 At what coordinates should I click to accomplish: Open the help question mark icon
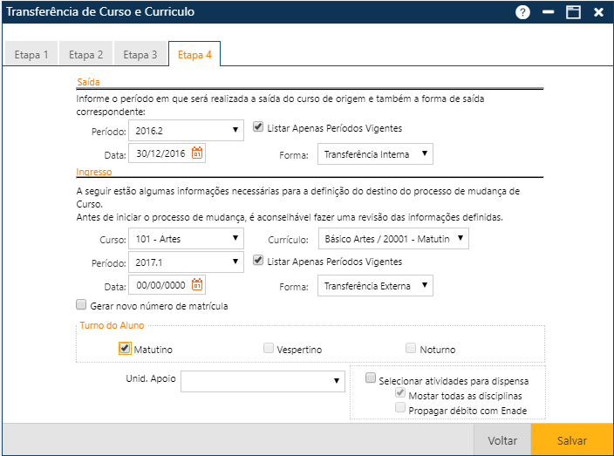[x=522, y=12]
